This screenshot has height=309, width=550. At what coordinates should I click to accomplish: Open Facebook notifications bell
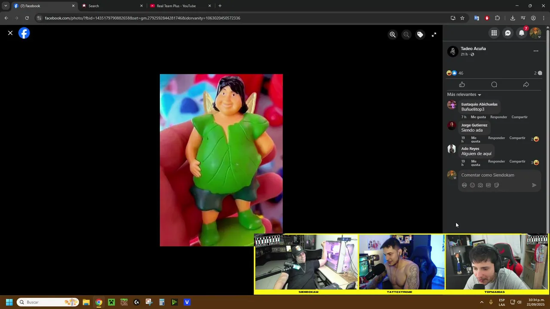(x=522, y=33)
